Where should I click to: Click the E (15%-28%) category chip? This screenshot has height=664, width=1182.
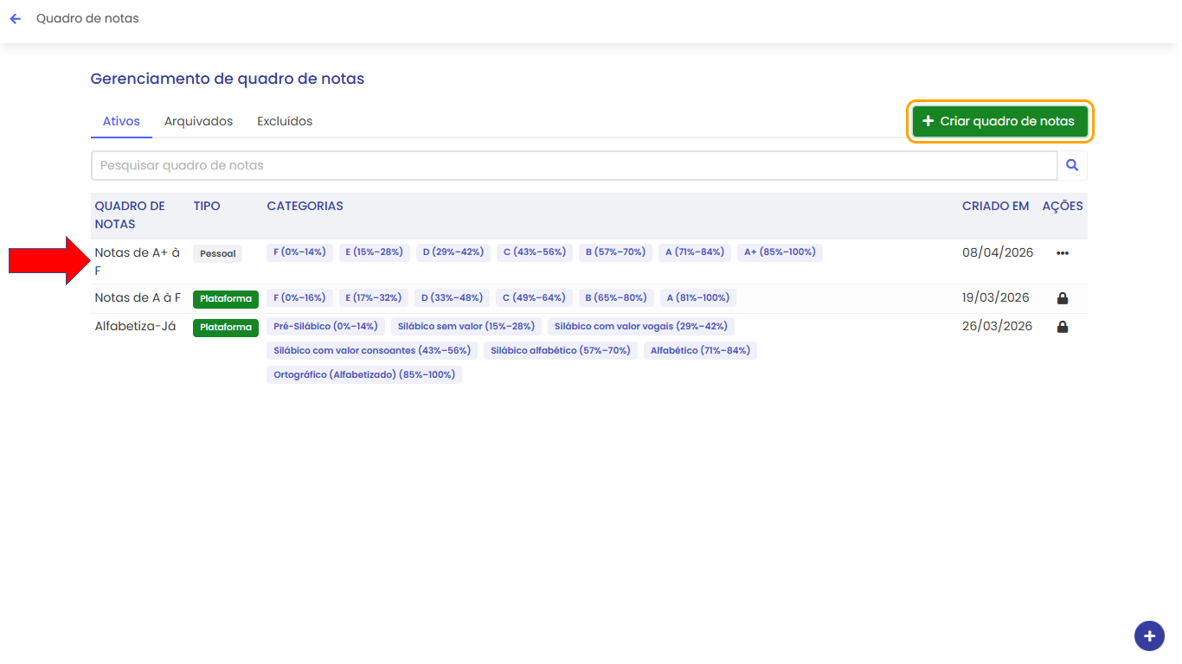point(375,252)
